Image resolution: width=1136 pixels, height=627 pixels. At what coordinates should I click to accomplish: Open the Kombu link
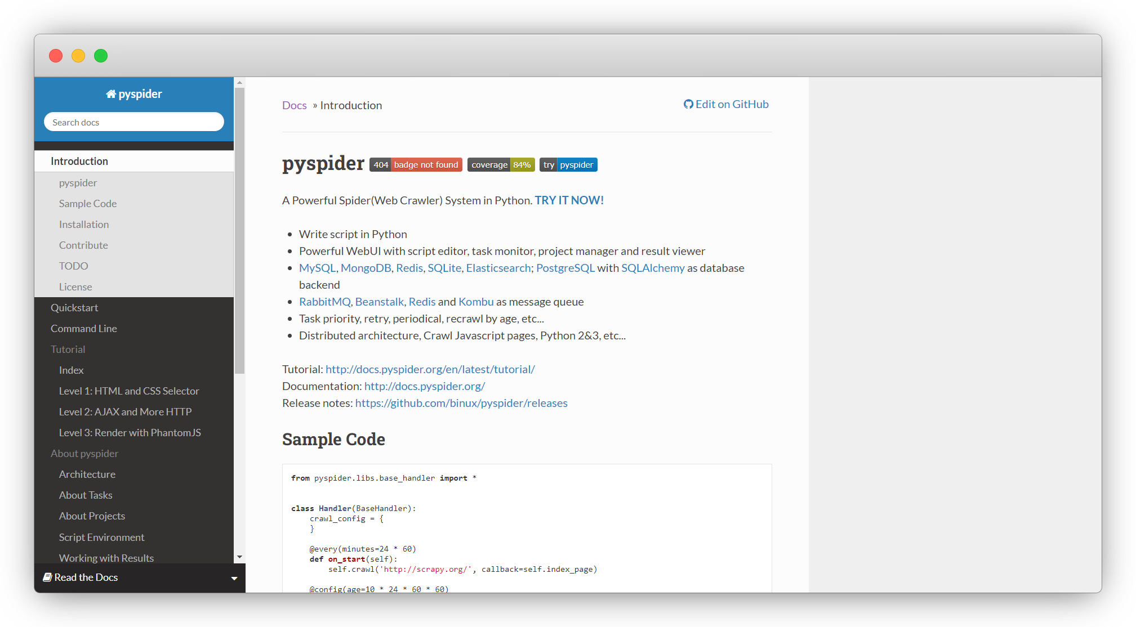tap(476, 302)
